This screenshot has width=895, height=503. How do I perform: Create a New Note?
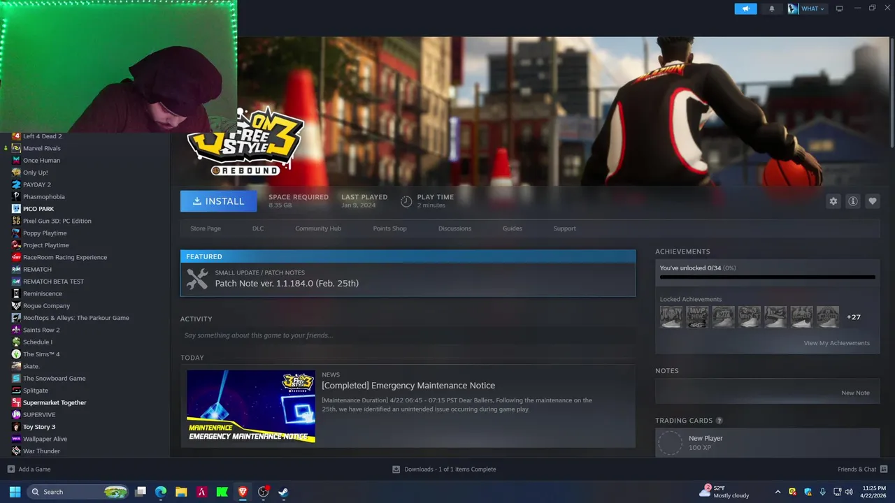(855, 393)
